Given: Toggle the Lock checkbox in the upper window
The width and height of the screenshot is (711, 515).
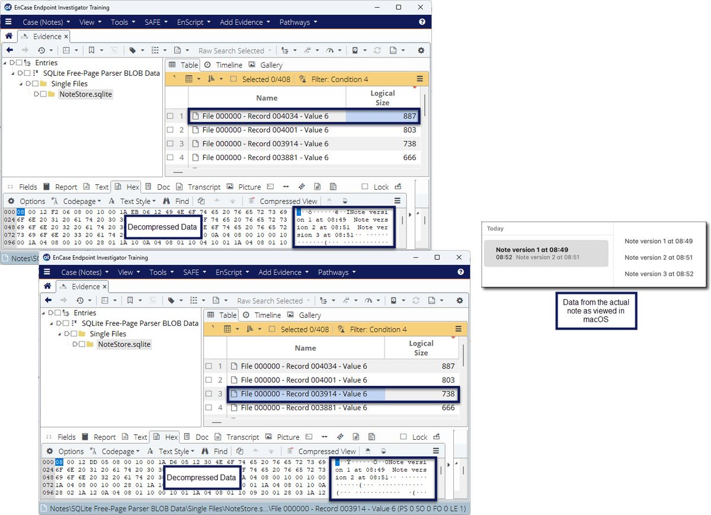Looking at the screenshot, I should coord(364,187).
